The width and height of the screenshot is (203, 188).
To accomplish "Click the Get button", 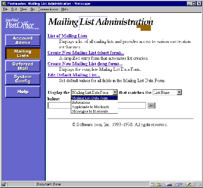I will click(151, 106).
